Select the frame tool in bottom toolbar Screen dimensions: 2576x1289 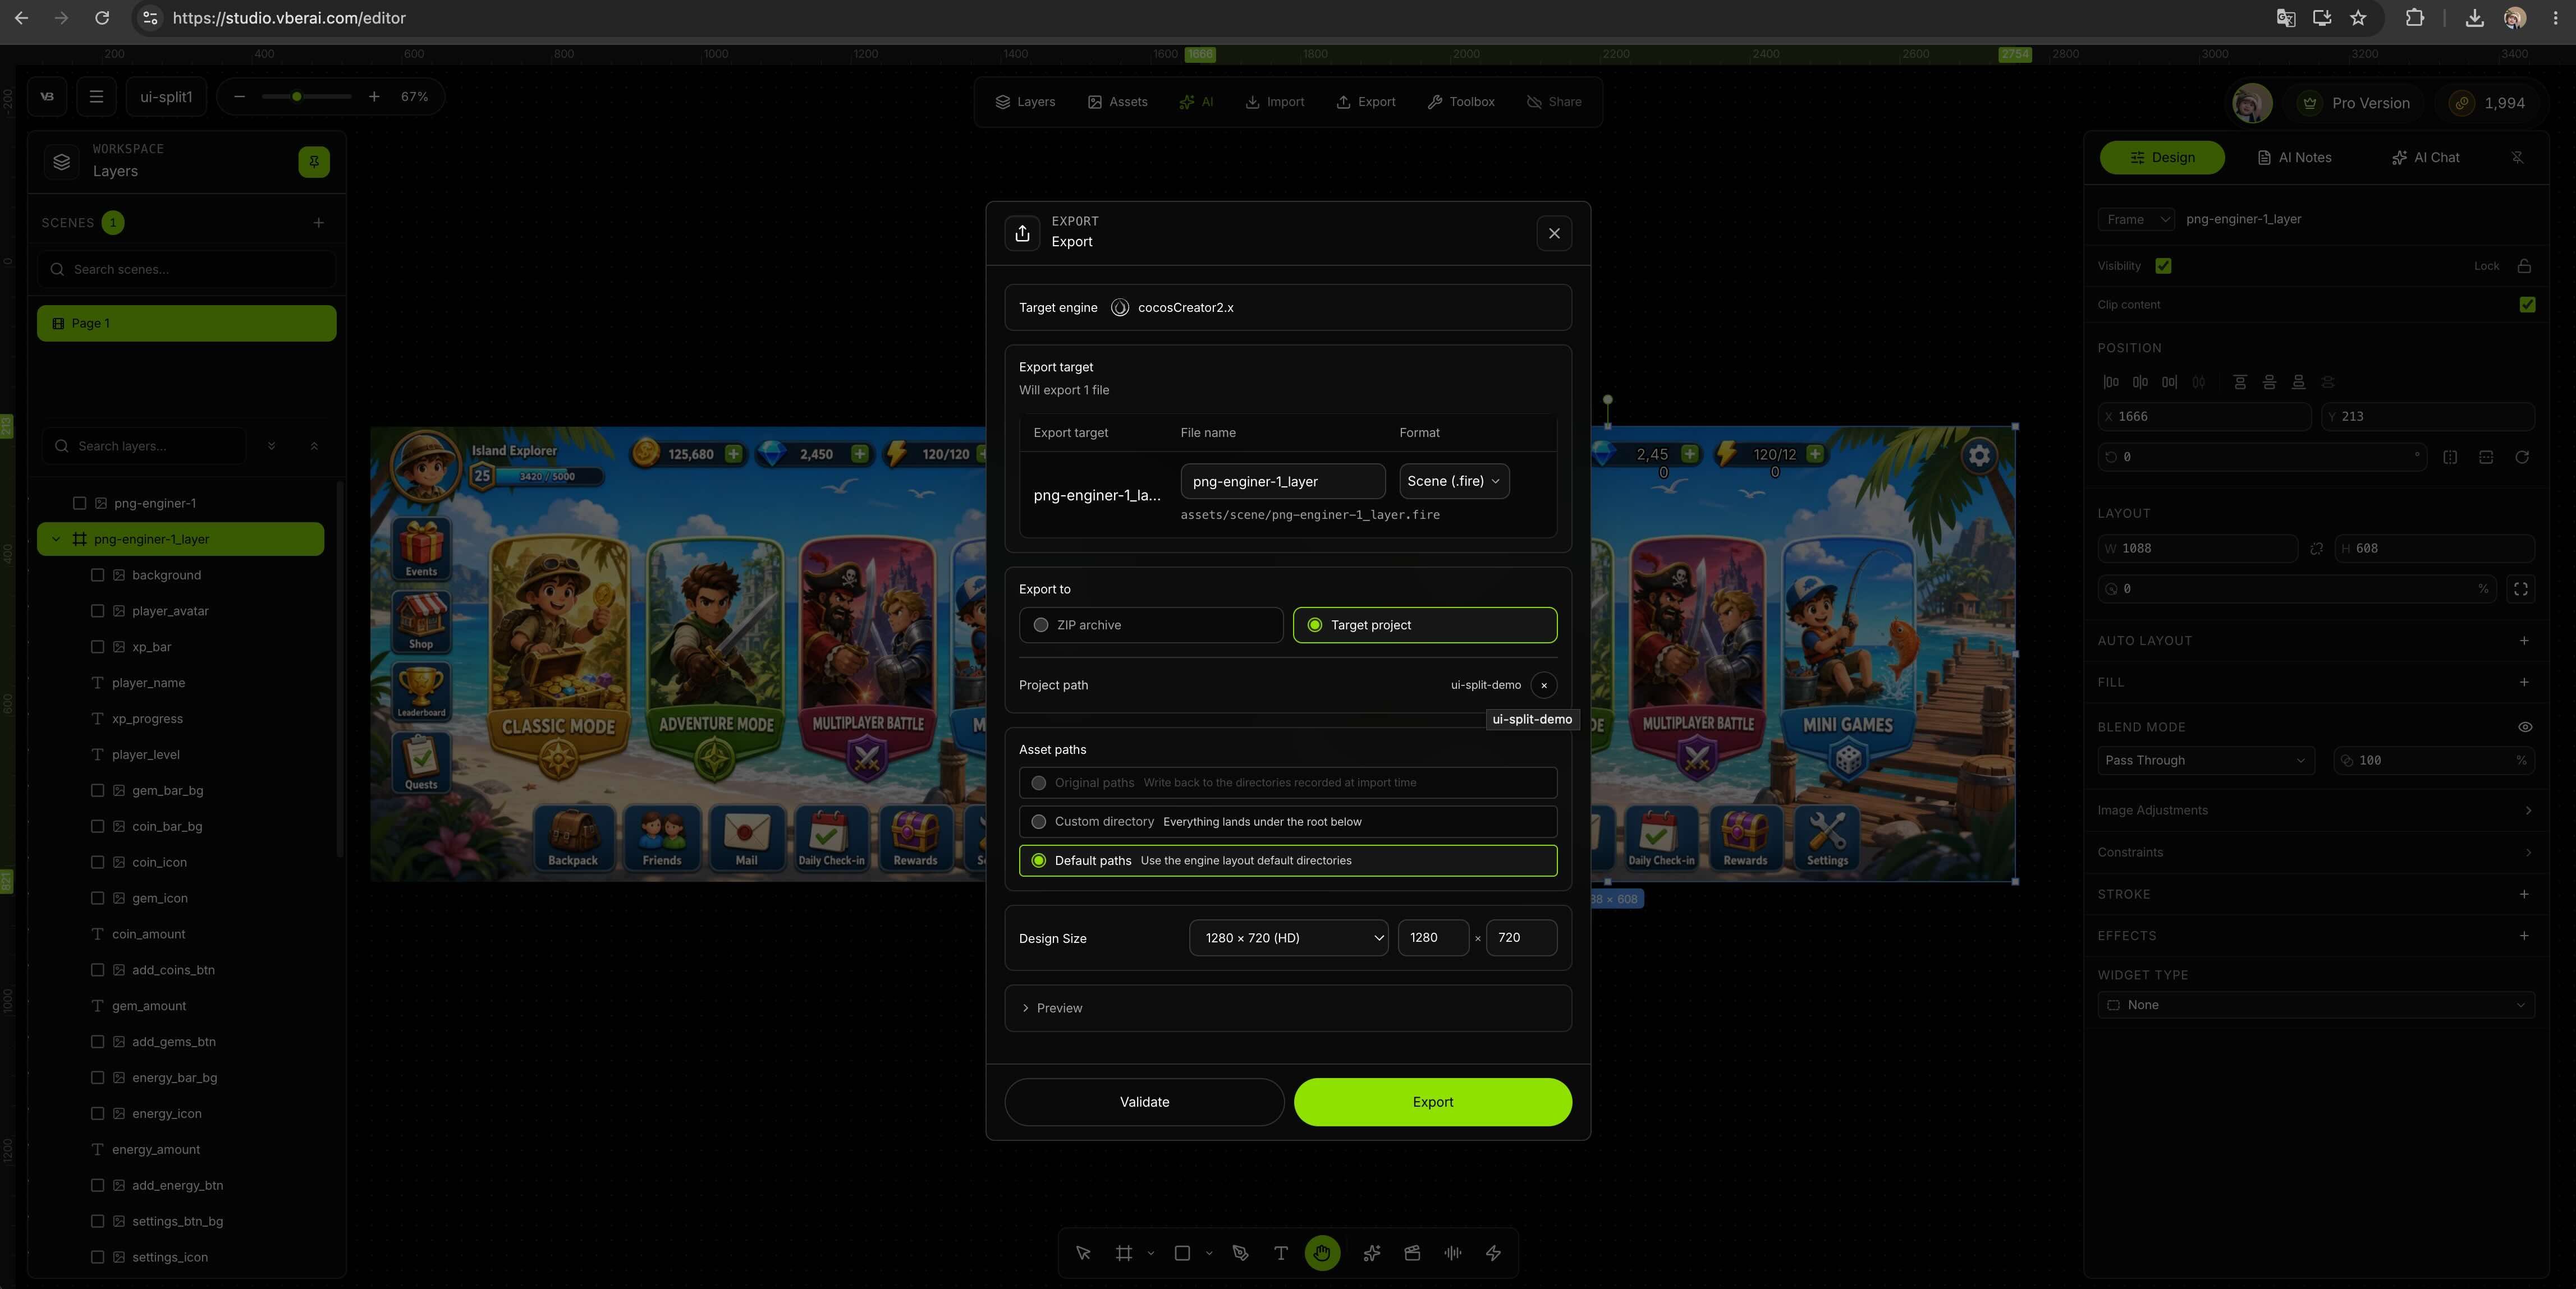[x=1124, y=1253]
